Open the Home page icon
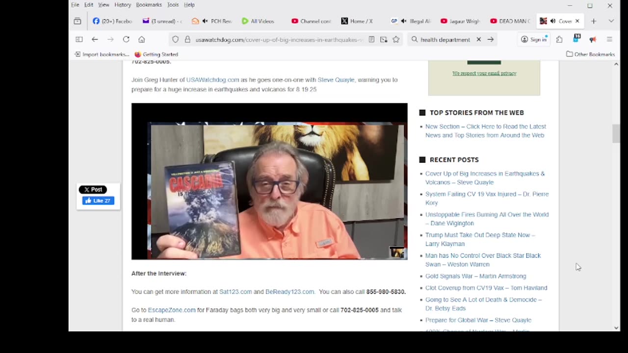Image resolution: width=628 pixels, height=353 pixels. (x=141, y=39)
